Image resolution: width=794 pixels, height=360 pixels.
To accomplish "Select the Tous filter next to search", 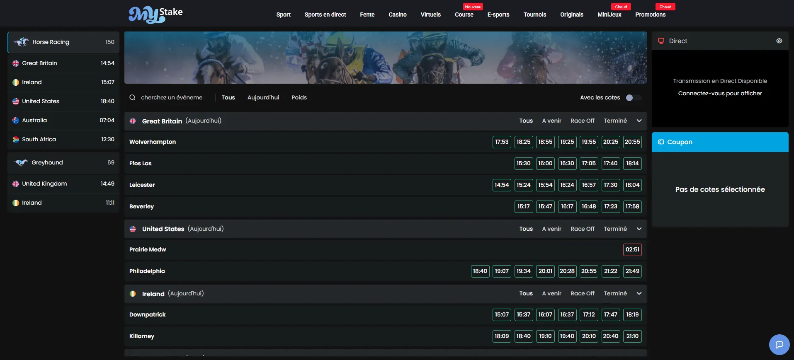I will click(x=228, y=97).
